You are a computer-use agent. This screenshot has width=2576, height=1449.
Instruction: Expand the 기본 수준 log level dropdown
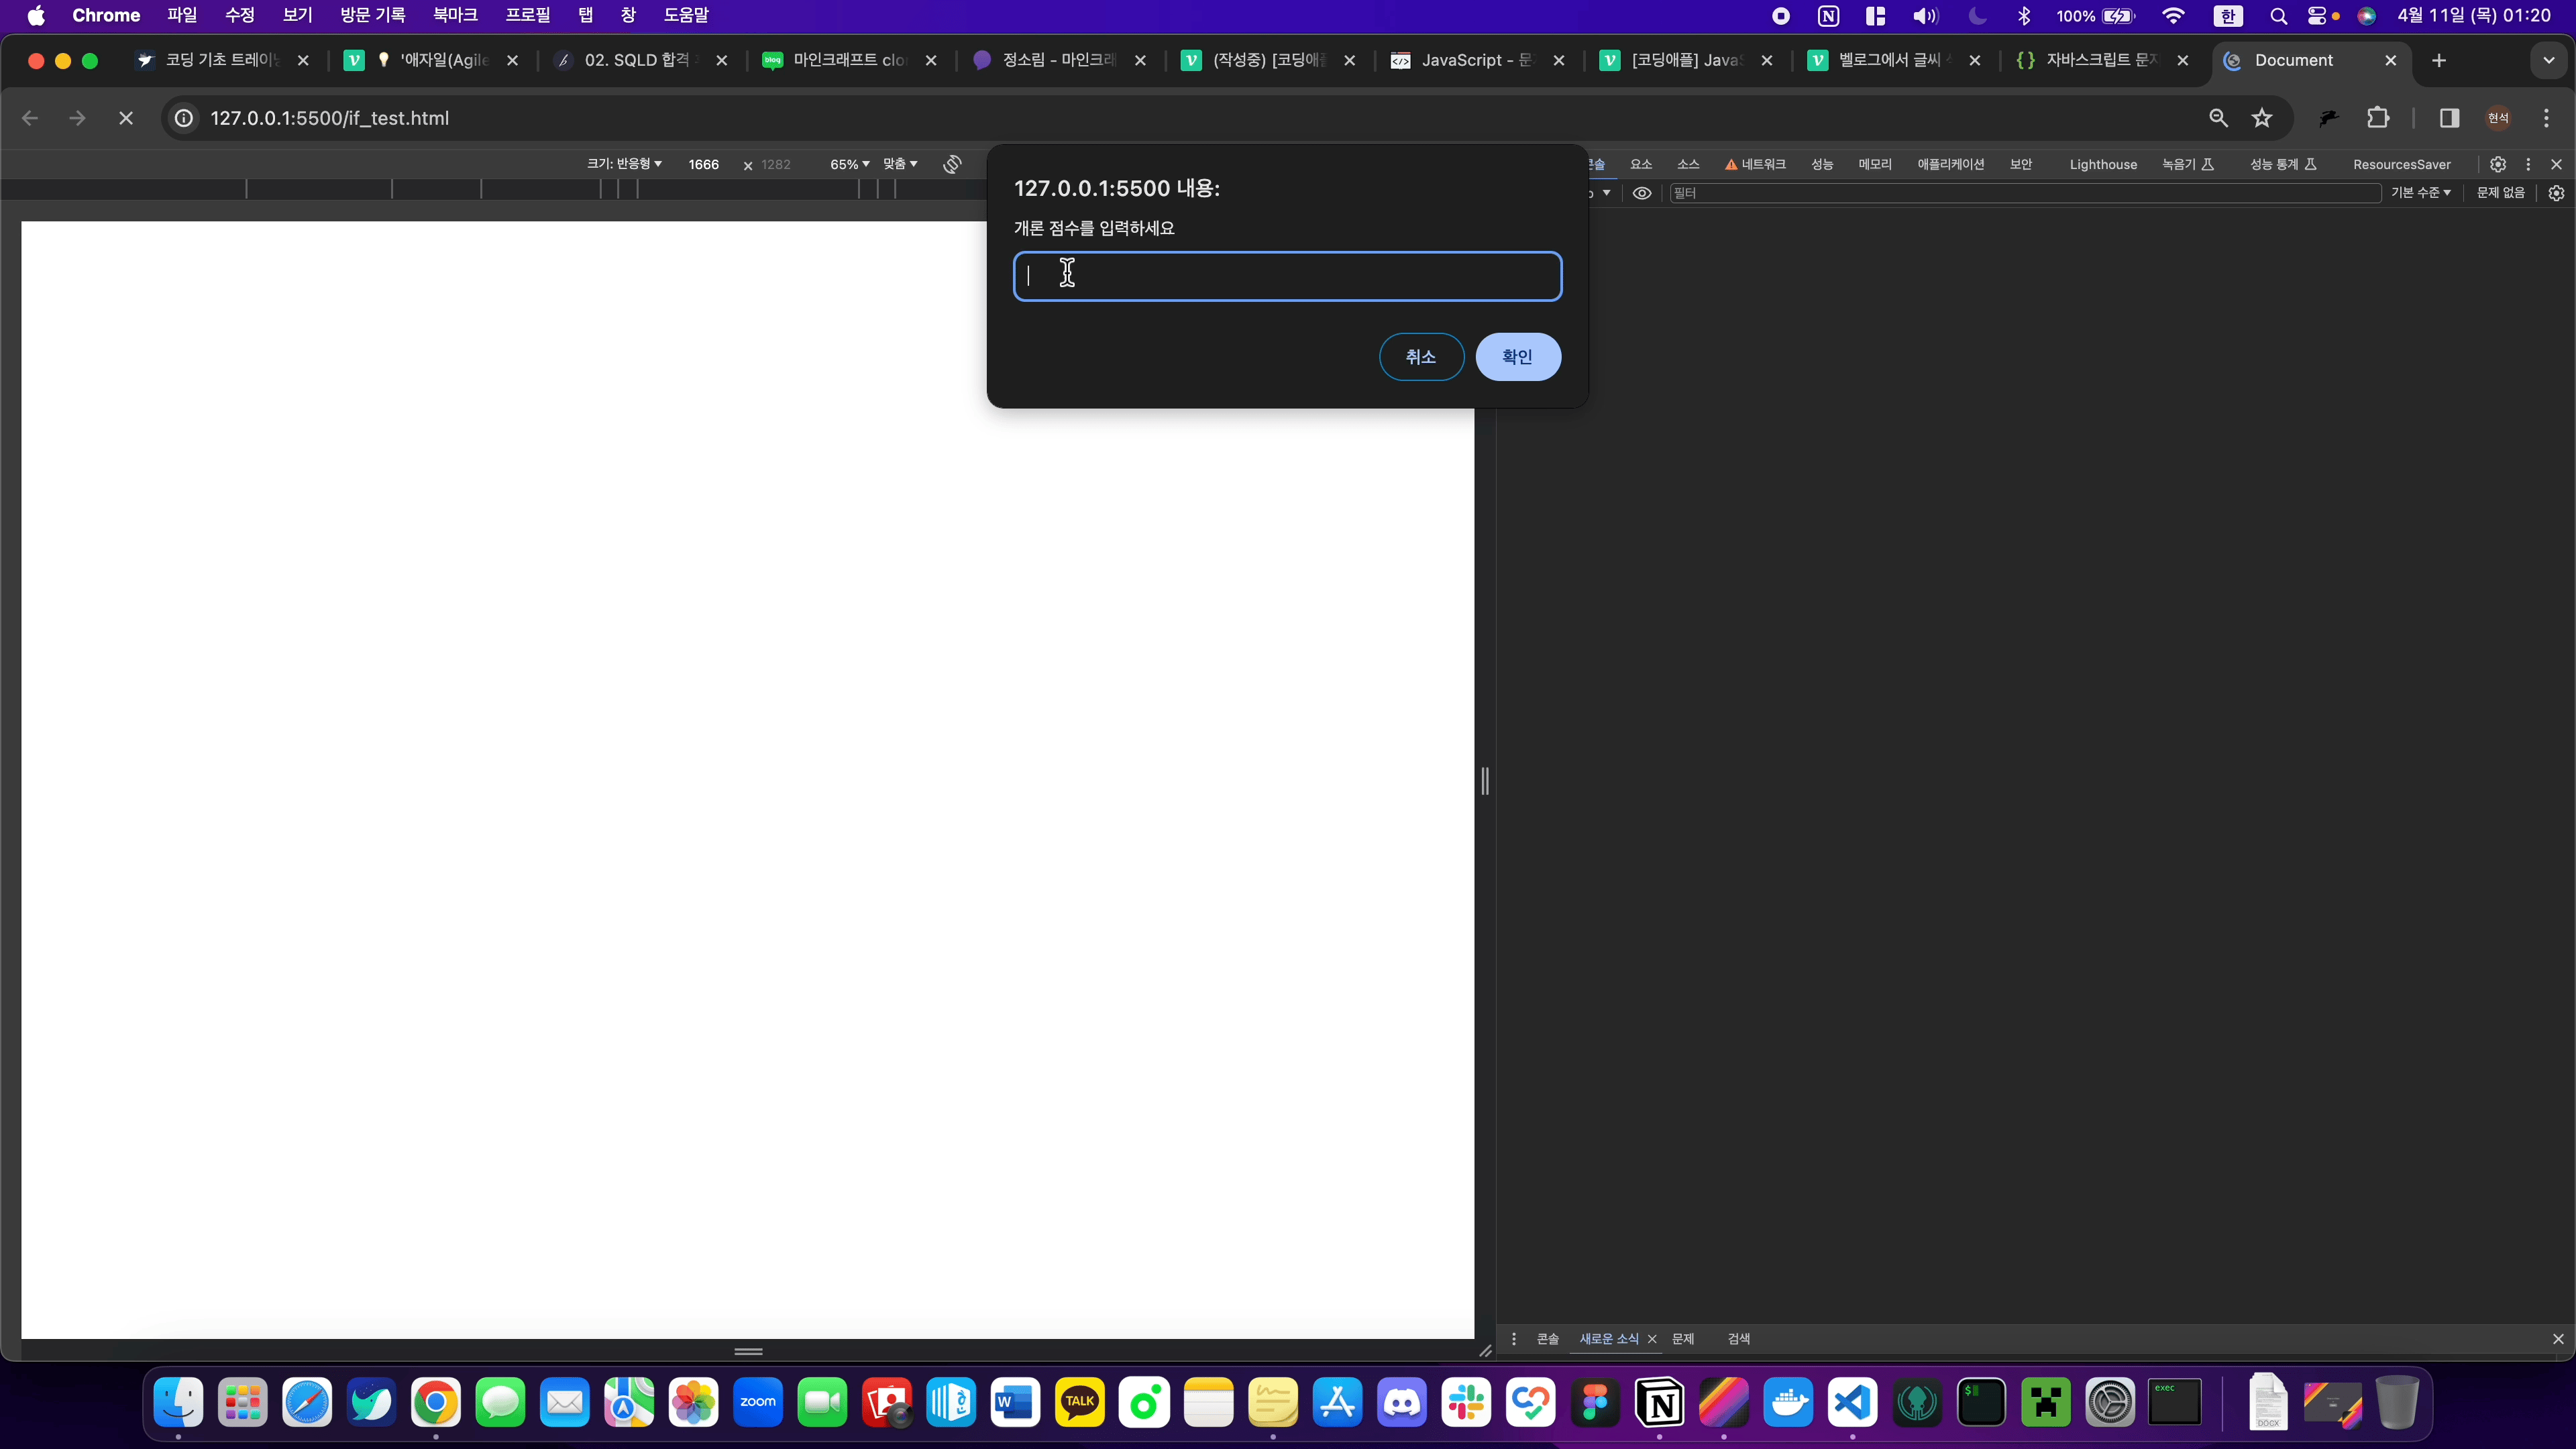pyautogui.click(x=2420, y=193)
